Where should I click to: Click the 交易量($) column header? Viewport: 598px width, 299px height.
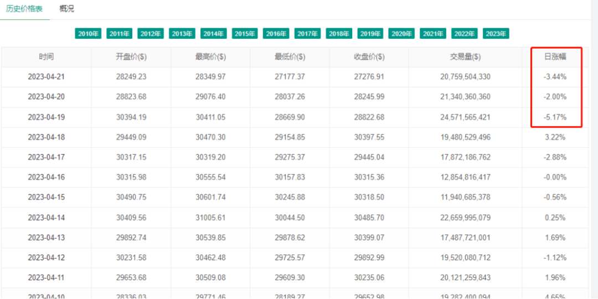pyautogui.click(x=465, y=57)
